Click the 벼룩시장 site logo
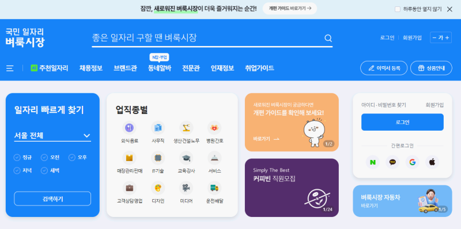The image size is (461, 229). 25,38
